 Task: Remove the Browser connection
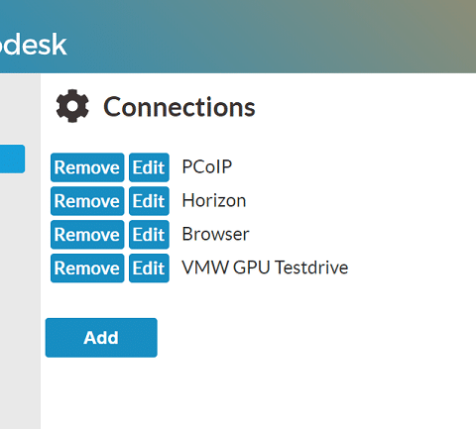coord(87,235)
